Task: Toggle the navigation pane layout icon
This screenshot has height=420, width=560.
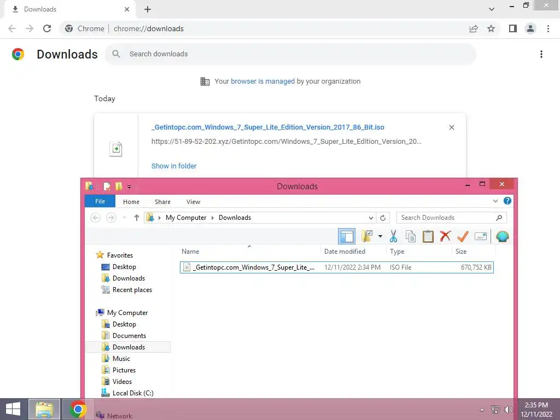Action: click(x=346, y=236)
